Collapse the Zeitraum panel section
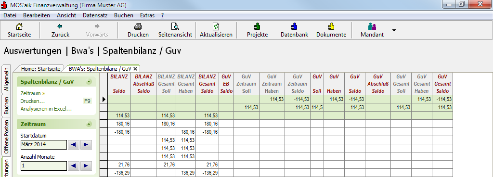The width and height of the screenshot is (493, 177). pos(89,124)
